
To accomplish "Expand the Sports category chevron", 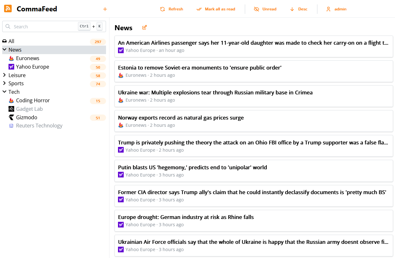I will 4,83.
